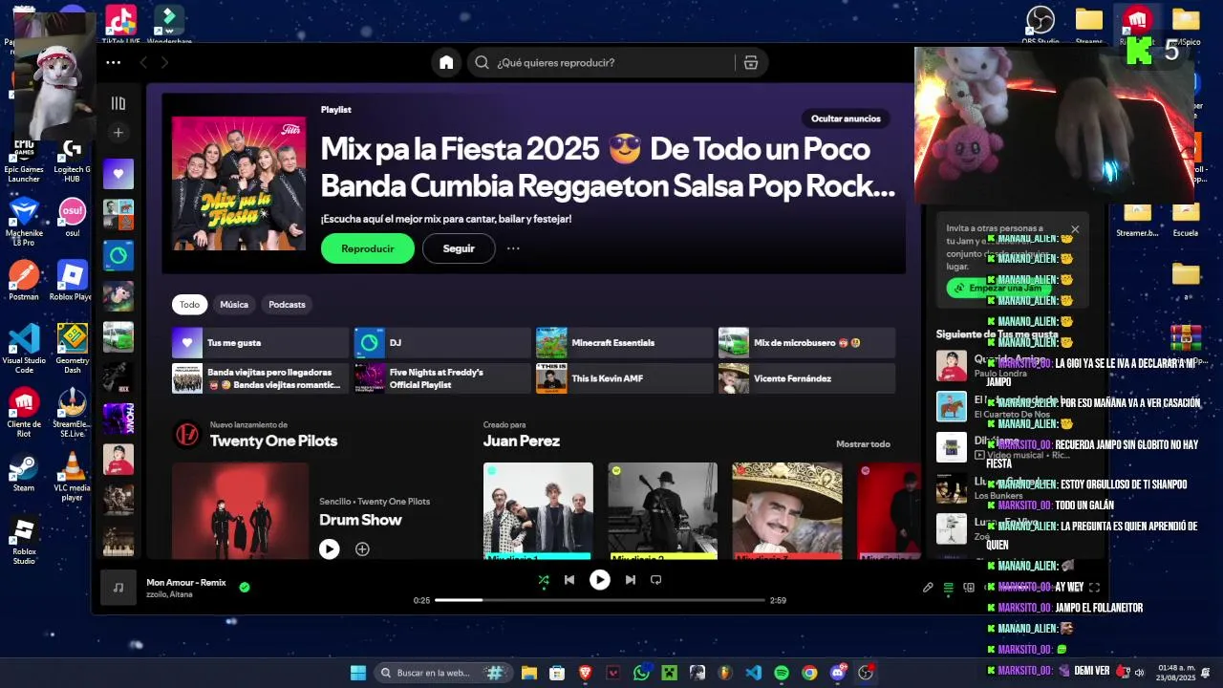This screenshot has width=1223, height=688.
Task: Open the Roblox Studio desktop shortcut
Action: [x=24, y=541]
